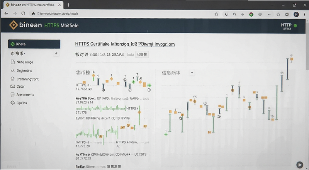Click the grey circular gear extension icon
This screenshot has width=309, height=170.
[260, 14]
